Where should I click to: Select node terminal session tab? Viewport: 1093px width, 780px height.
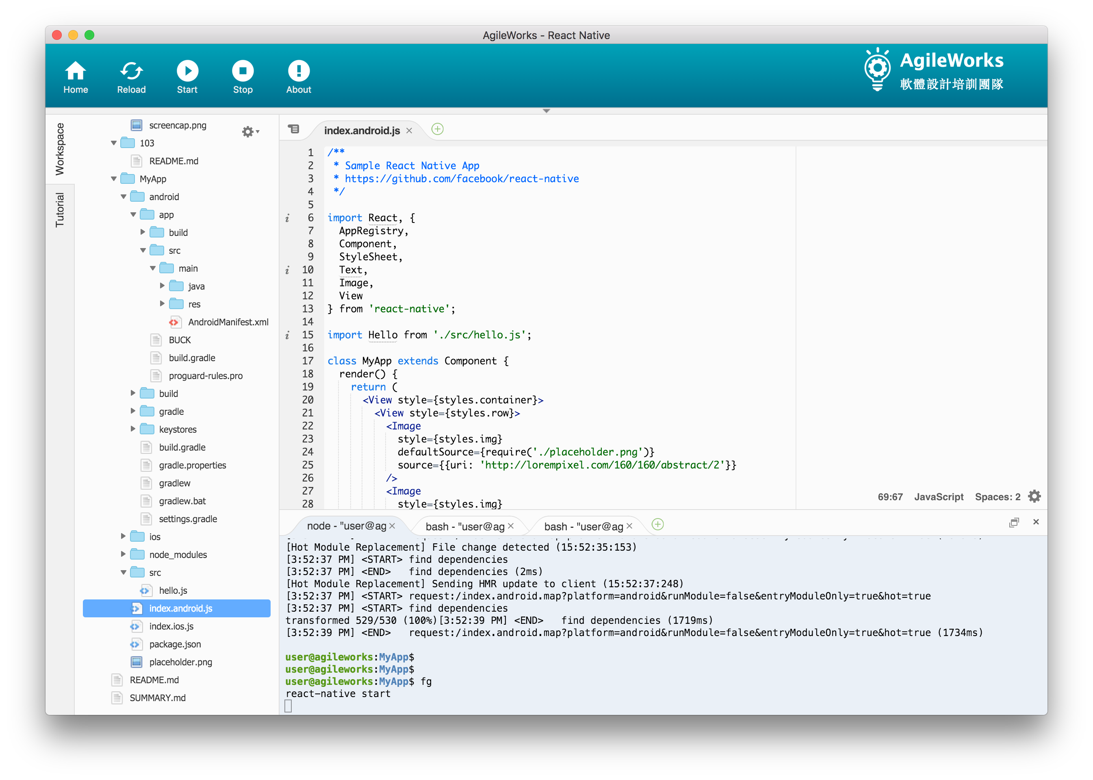344,525
